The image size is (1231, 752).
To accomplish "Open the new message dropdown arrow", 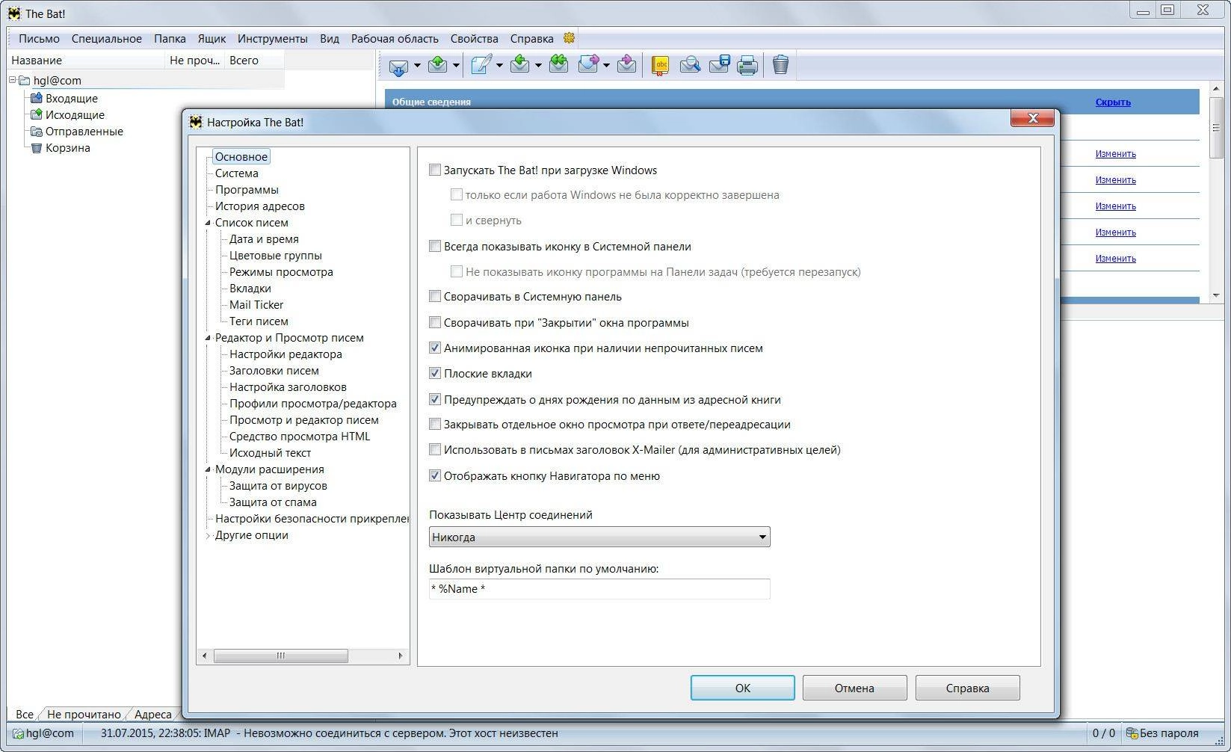I will pos(499,66).
